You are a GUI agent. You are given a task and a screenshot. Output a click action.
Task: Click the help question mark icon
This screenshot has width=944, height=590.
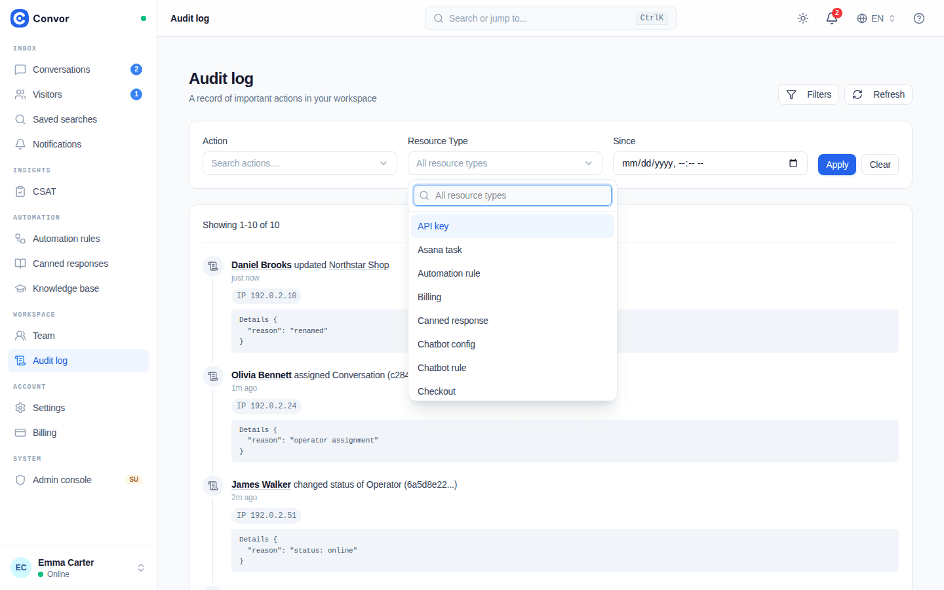tap(919, 18)
